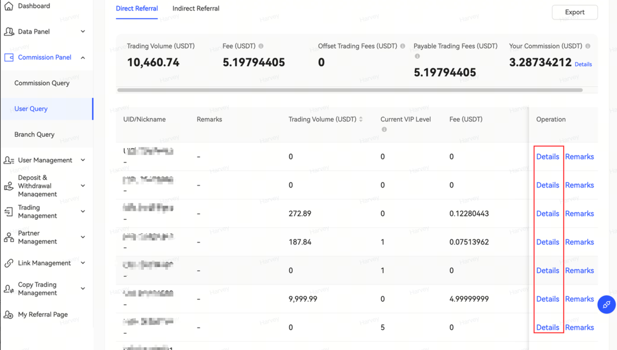Screen dimensions: 617x350
Task: Click the Link Management chain icon
Action: 9,263
